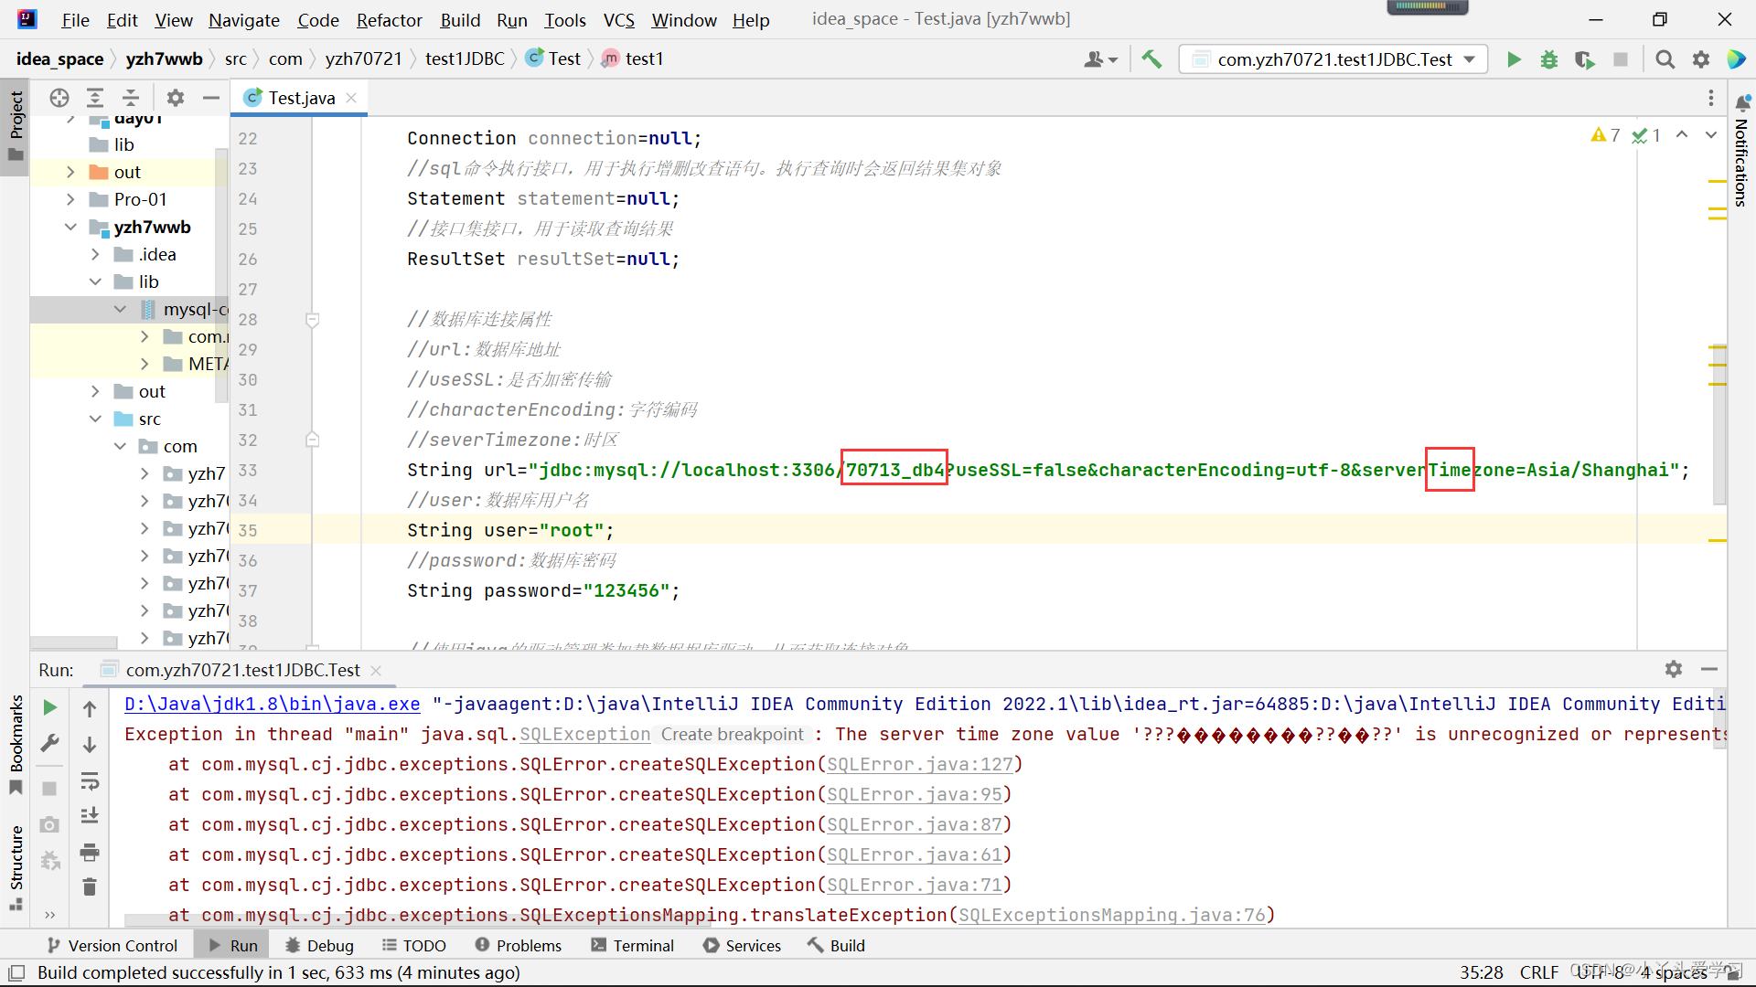Rerun program in Run panel
1756x987 pixels.
pos(50,707)
